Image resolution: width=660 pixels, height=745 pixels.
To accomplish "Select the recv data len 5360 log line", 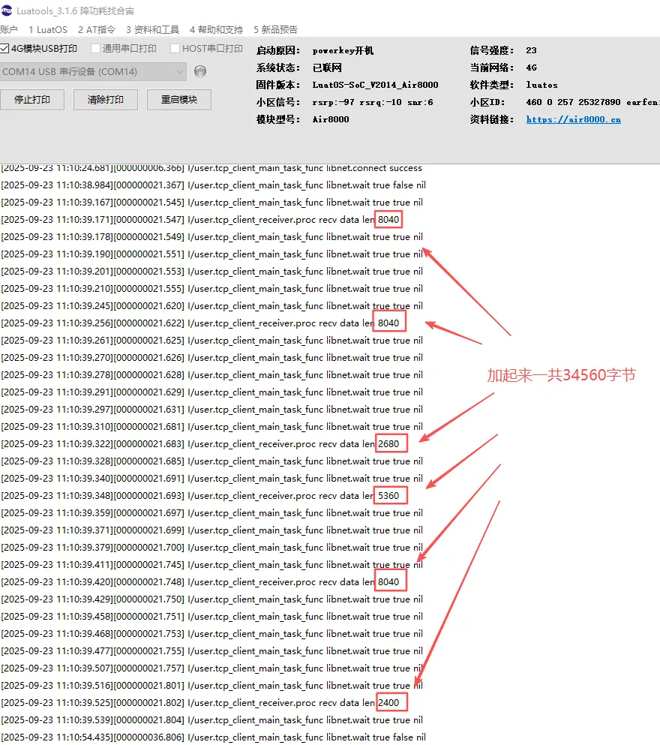I will coord(201,496).
